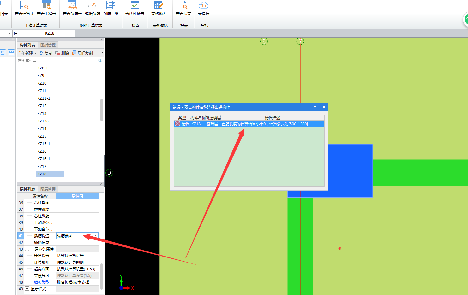Screen dimensions: 468x295
Task: Close the 错误 dialog
Action: [x=324, y=107]
